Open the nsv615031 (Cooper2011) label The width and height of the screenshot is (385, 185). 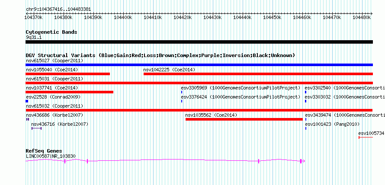(x=55, y=79)
